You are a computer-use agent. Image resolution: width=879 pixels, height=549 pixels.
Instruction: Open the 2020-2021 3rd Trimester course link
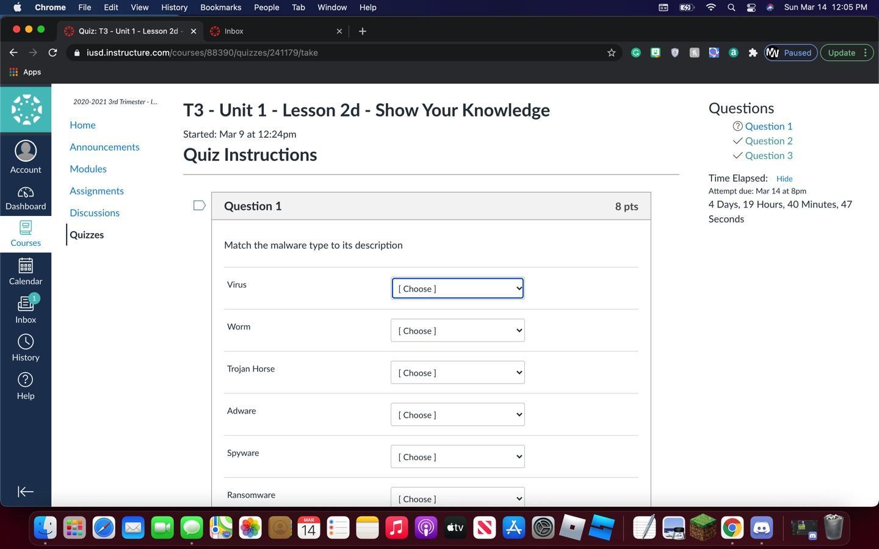click(115, 102)
